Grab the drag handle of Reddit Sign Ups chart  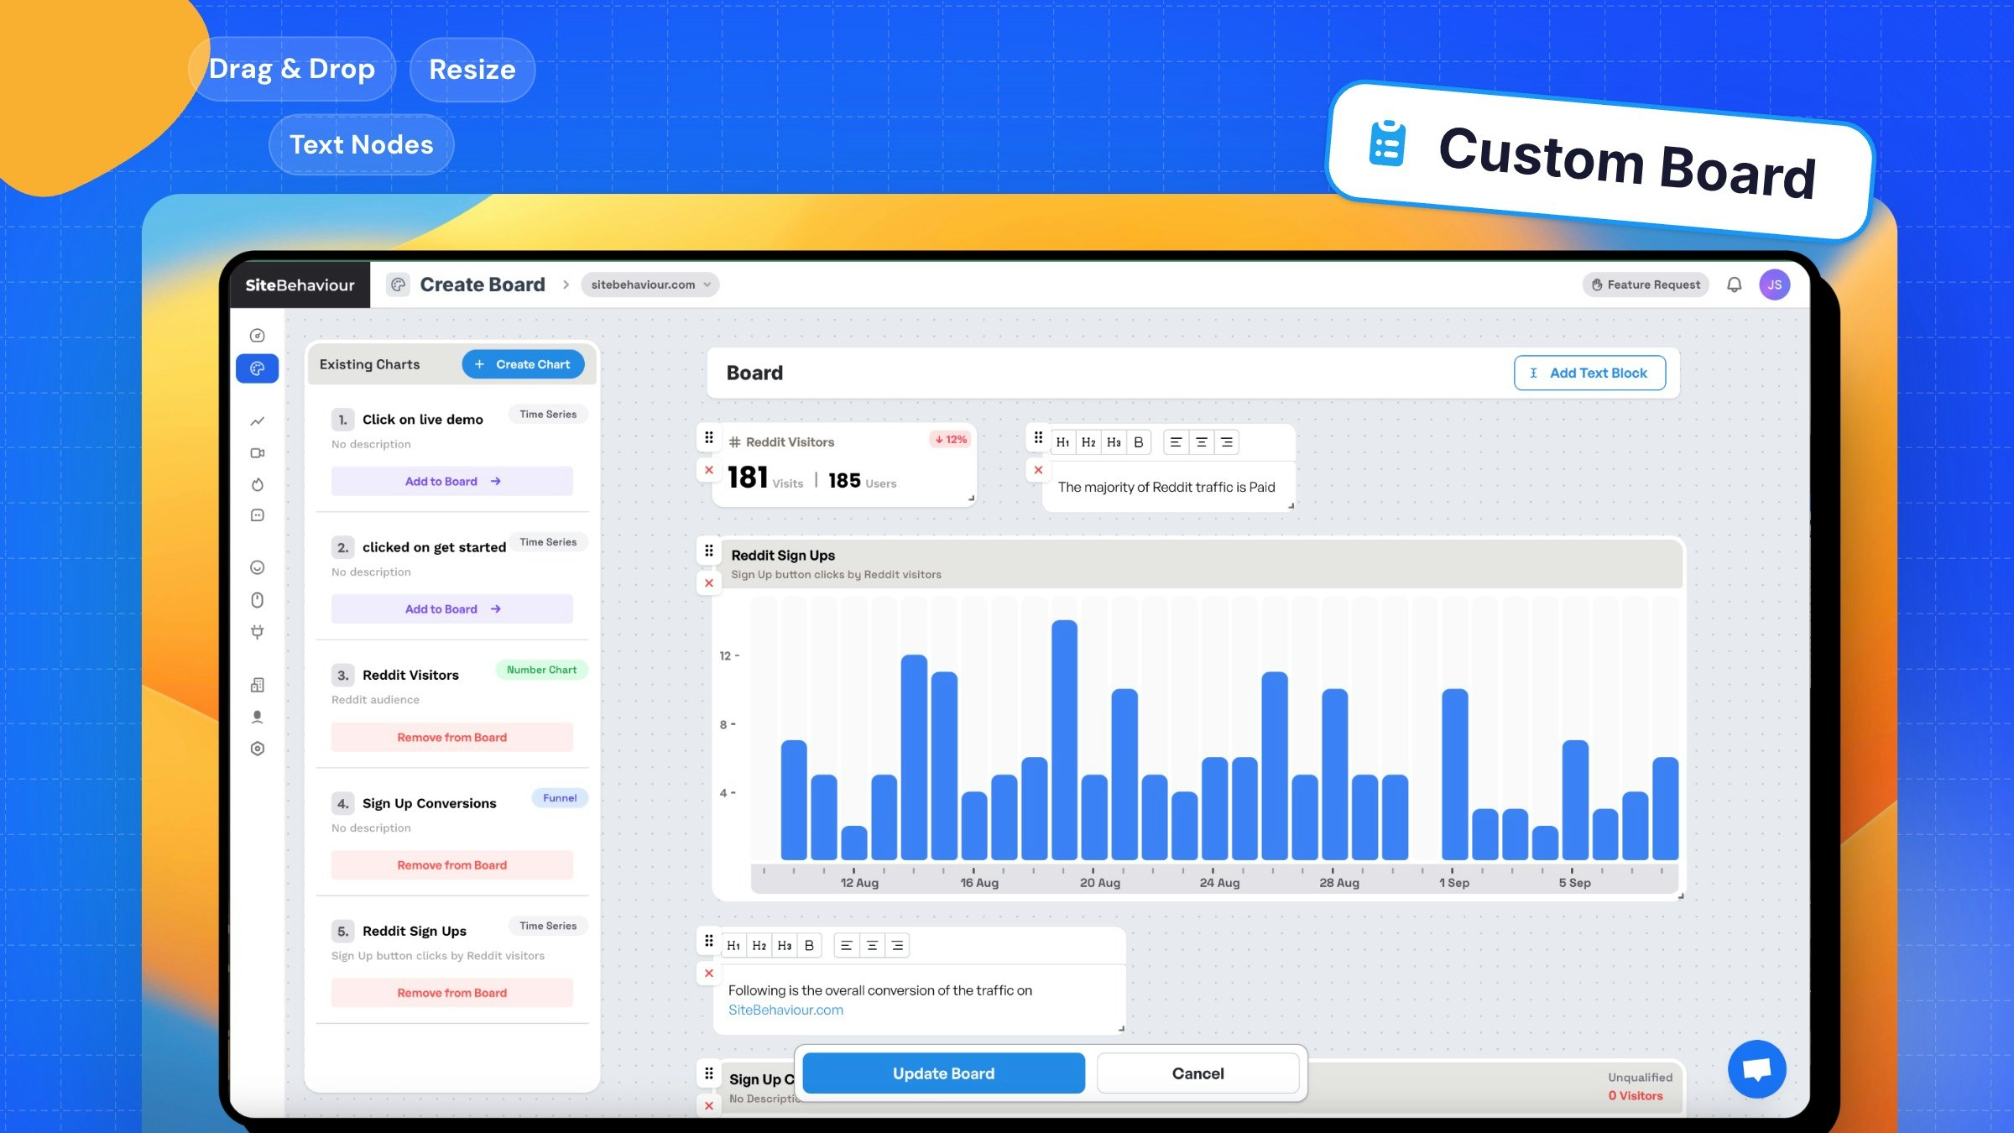[709, 551]
